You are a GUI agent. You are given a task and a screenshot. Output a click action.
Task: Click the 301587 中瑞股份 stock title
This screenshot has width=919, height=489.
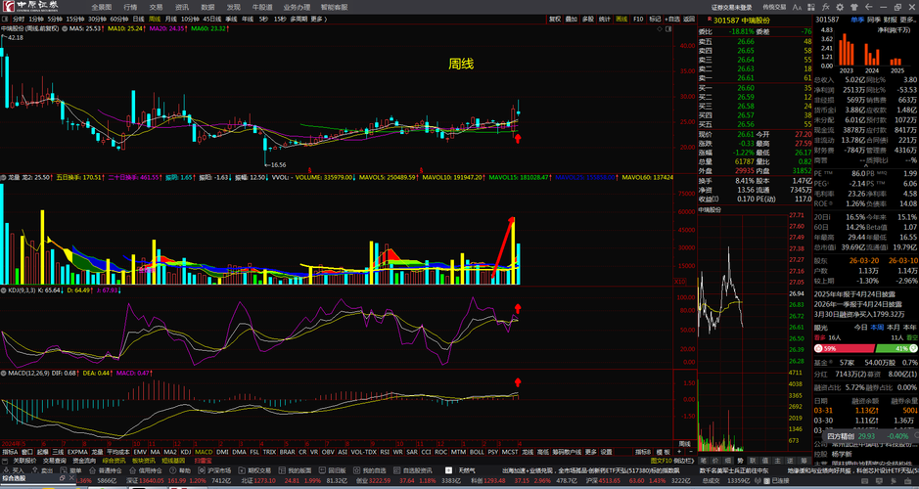[x=742, y=20]
